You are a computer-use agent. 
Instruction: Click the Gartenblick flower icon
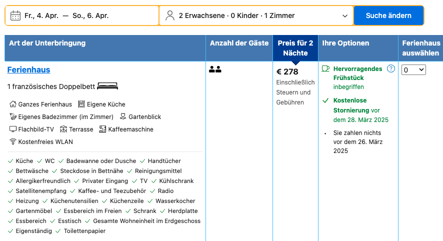click(123, 116)
